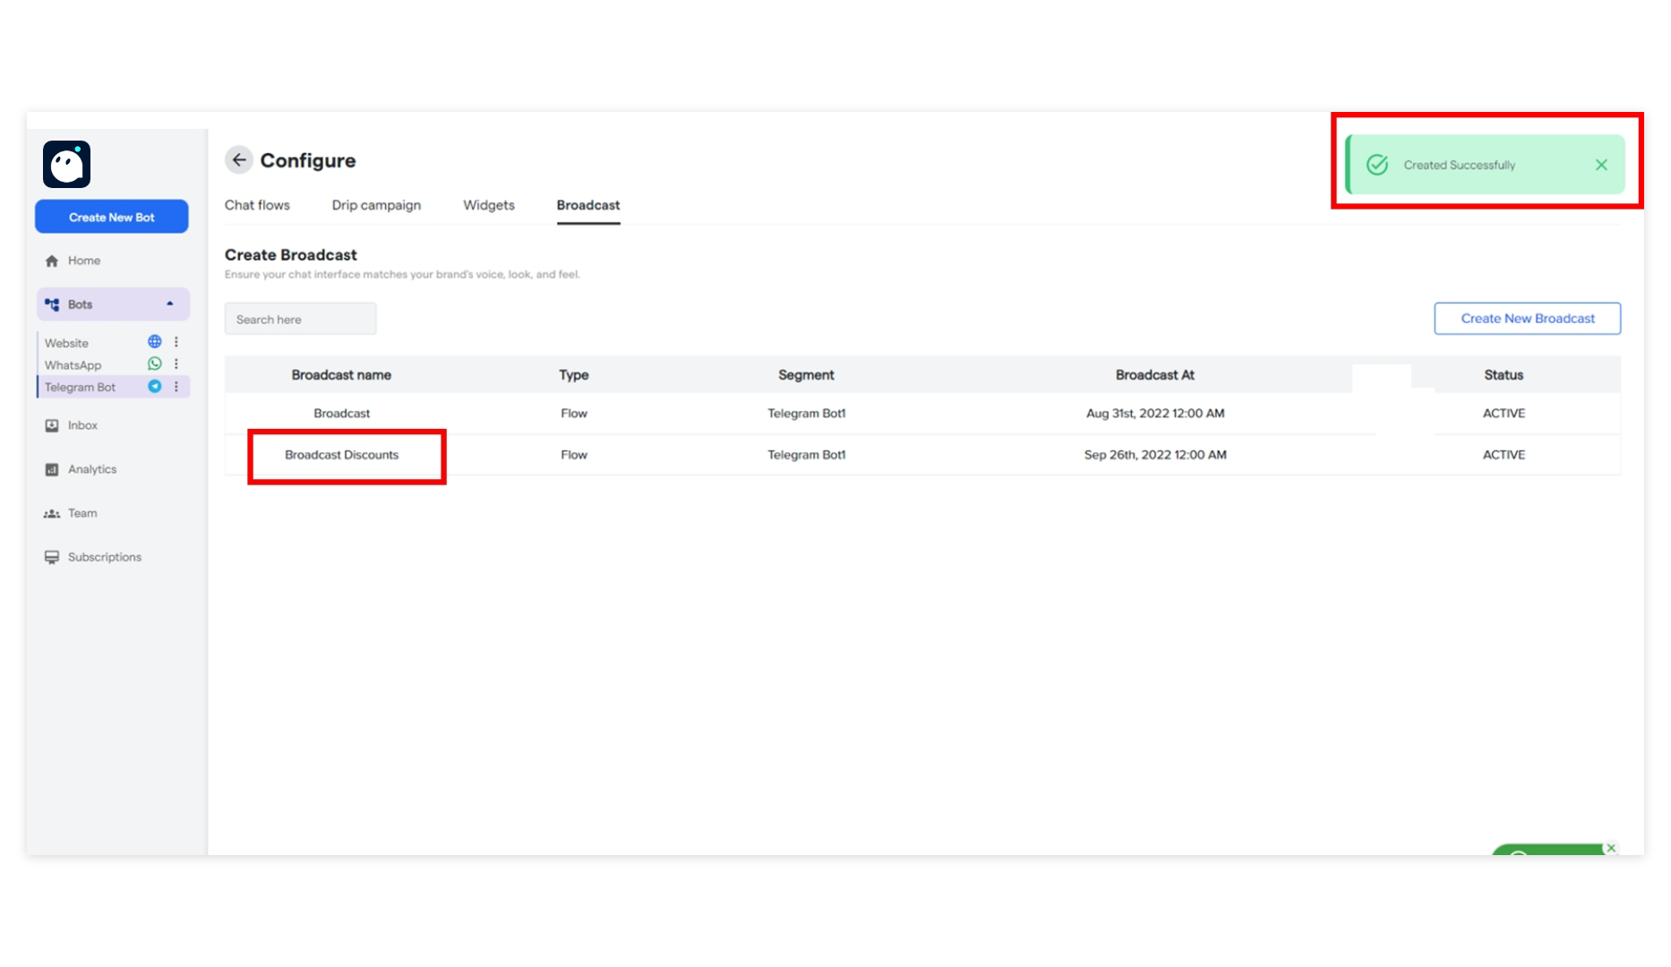Select the Broadcast tab

(x=588, y=205)
